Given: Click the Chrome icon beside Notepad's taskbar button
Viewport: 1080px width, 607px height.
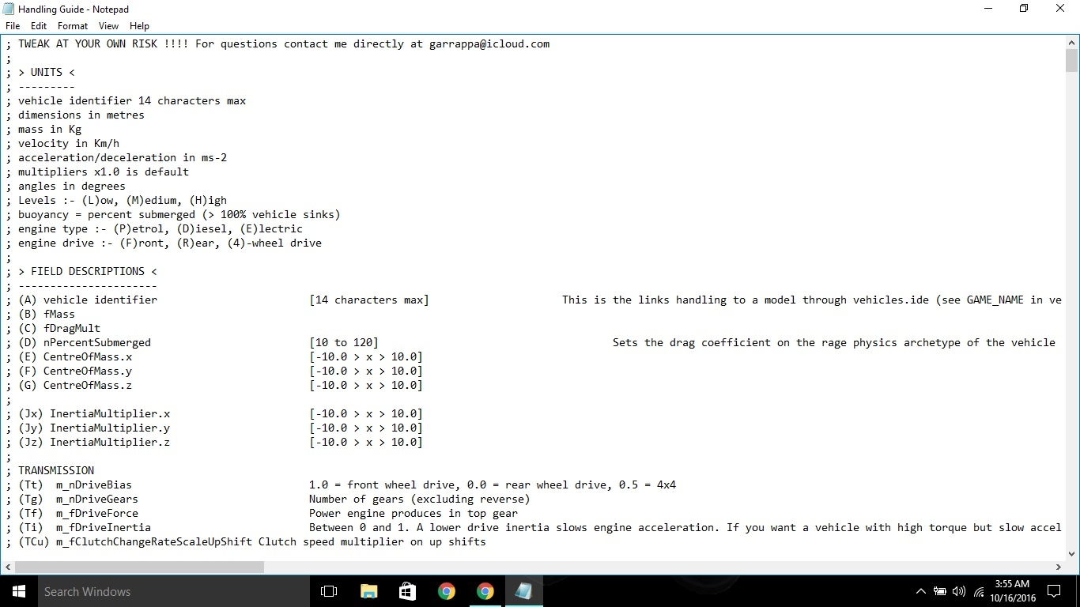Looking at the screenshot, I should click(x=485, y=591).
